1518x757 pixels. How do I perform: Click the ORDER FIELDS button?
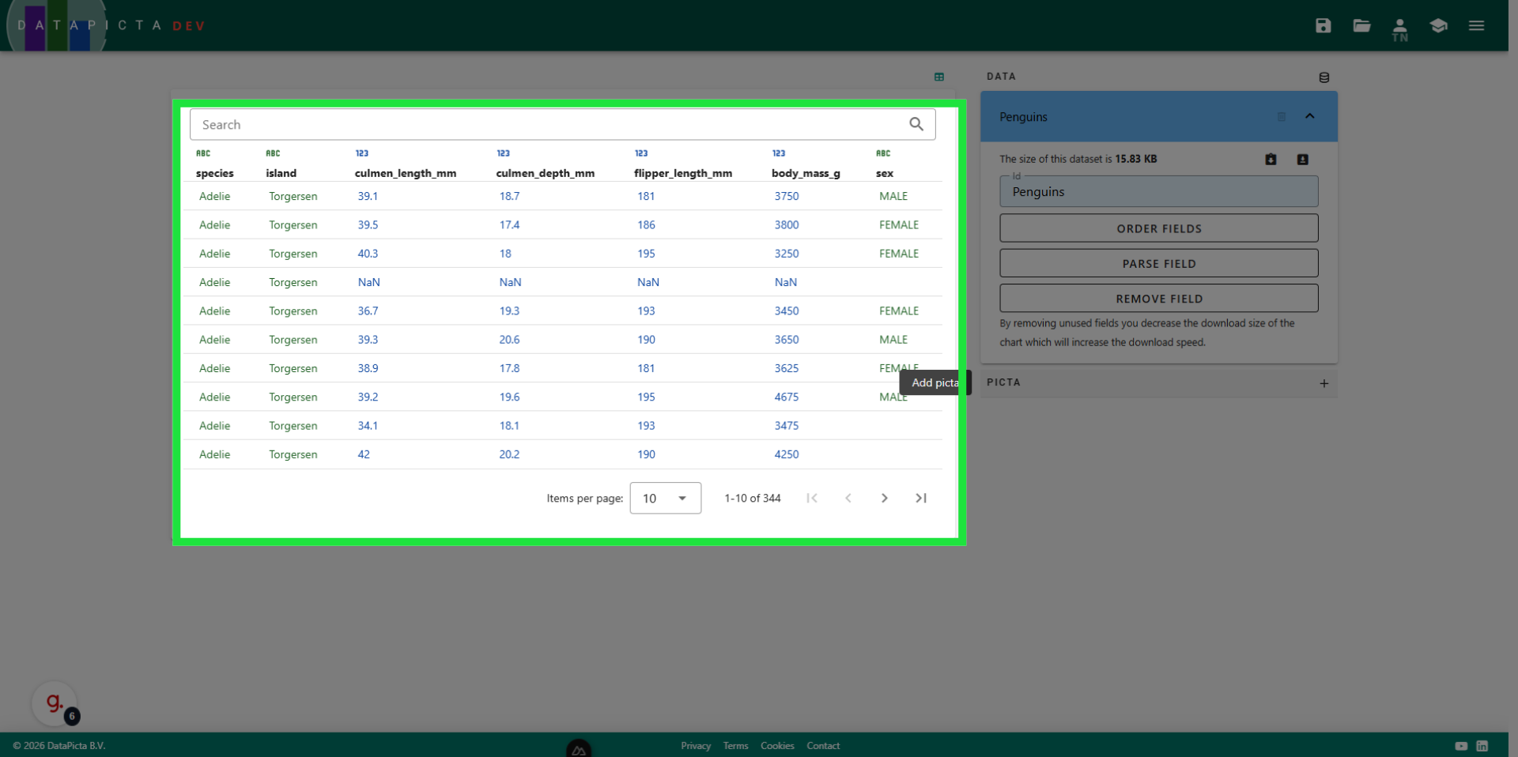1158,228
